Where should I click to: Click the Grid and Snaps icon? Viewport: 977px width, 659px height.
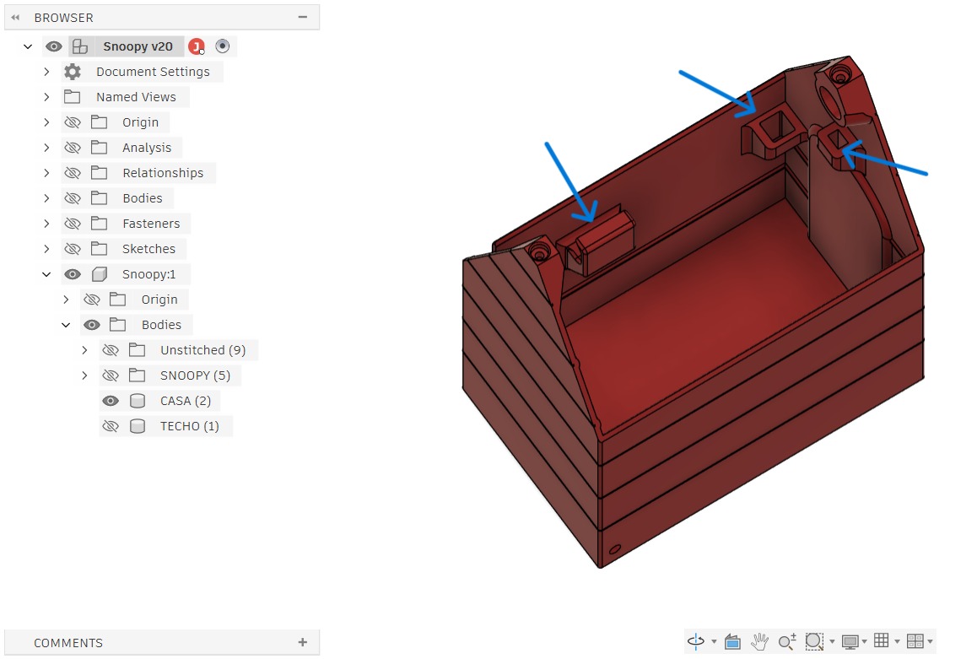pos(881,640)
